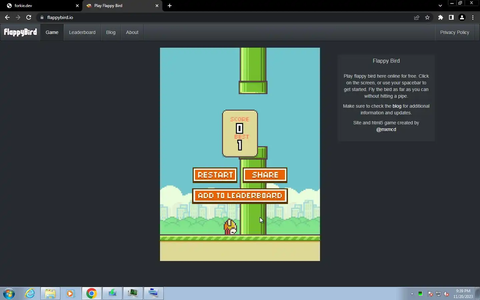Viewport: 480px width, 300px height.
Task: Click the action center flag tray icon
Action: click(x=430, y=294)
